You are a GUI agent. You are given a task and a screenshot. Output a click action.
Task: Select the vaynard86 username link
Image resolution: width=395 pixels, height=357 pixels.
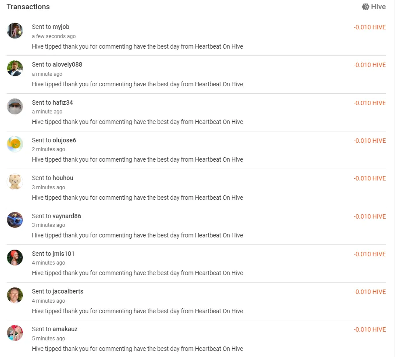pos(67,216)
